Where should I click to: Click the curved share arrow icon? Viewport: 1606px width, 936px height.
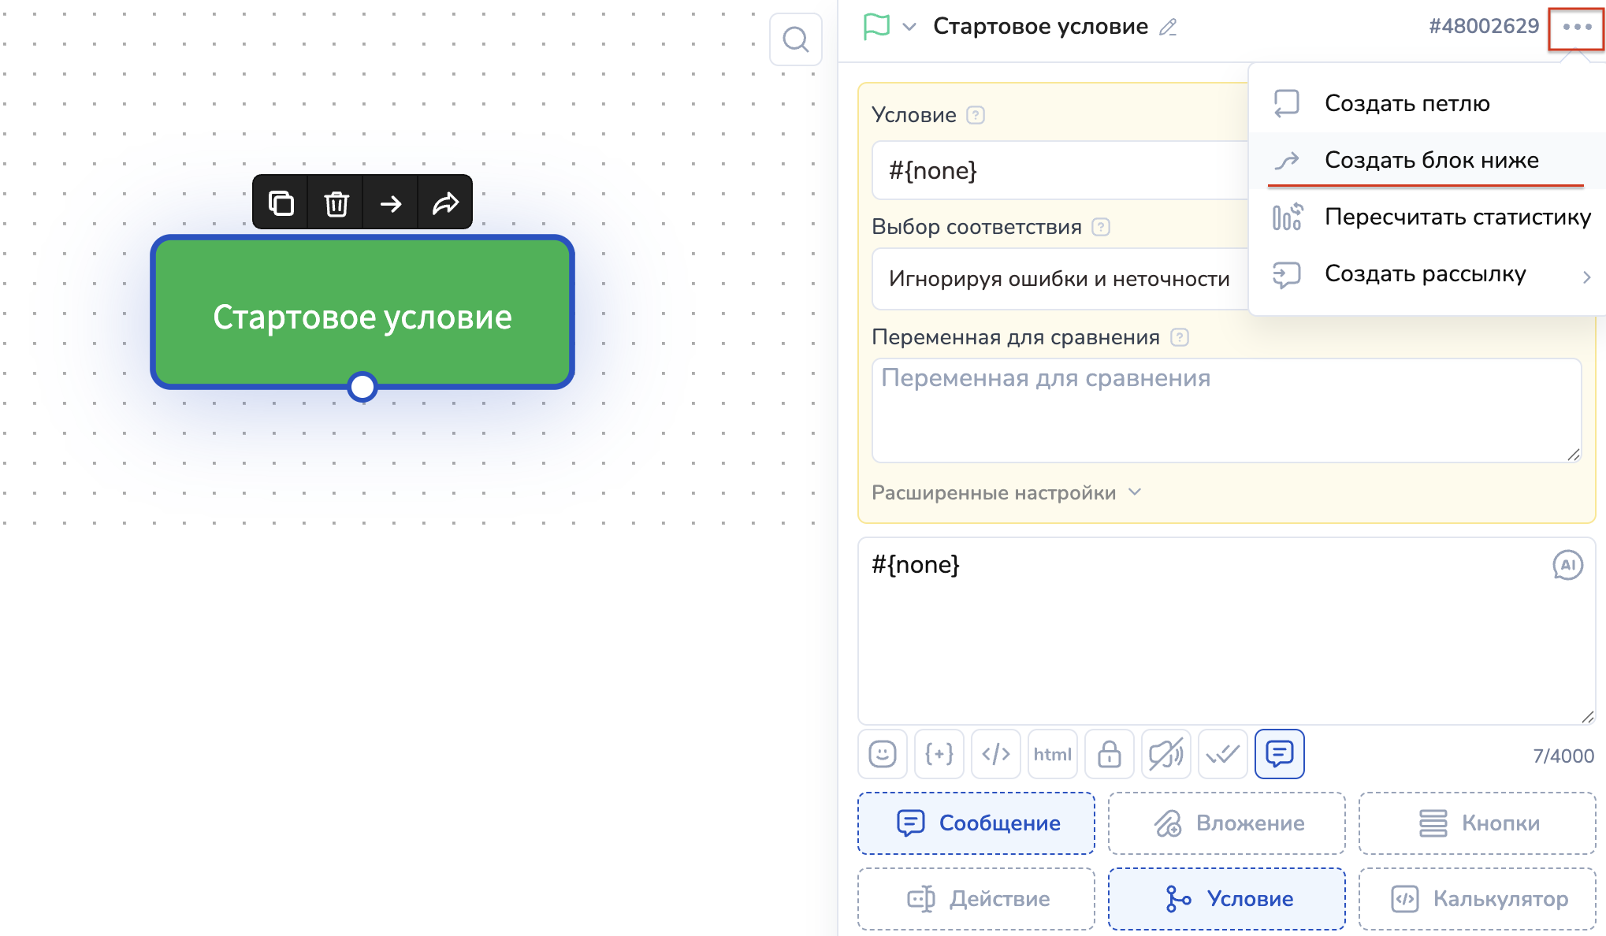coord(445,203)
